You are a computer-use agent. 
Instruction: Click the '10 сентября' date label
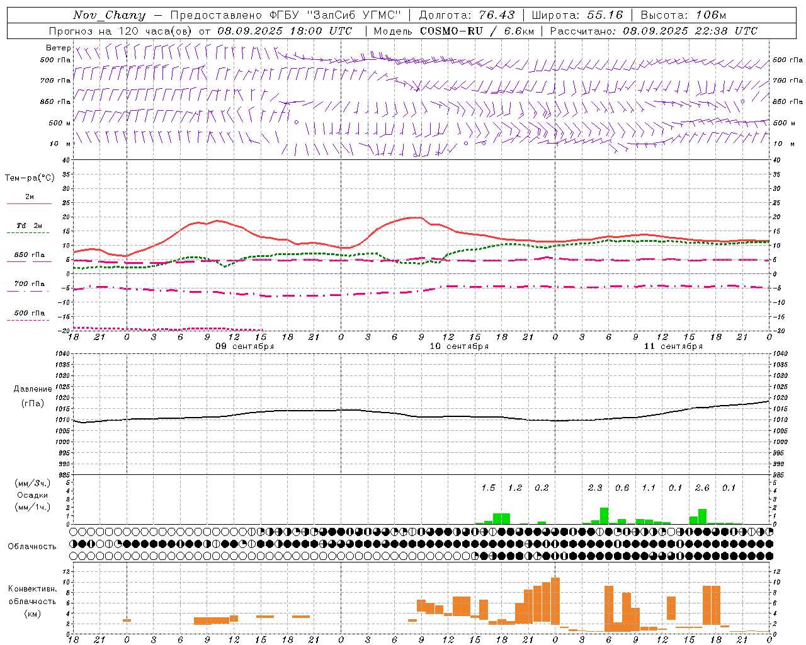pos(459,346)
